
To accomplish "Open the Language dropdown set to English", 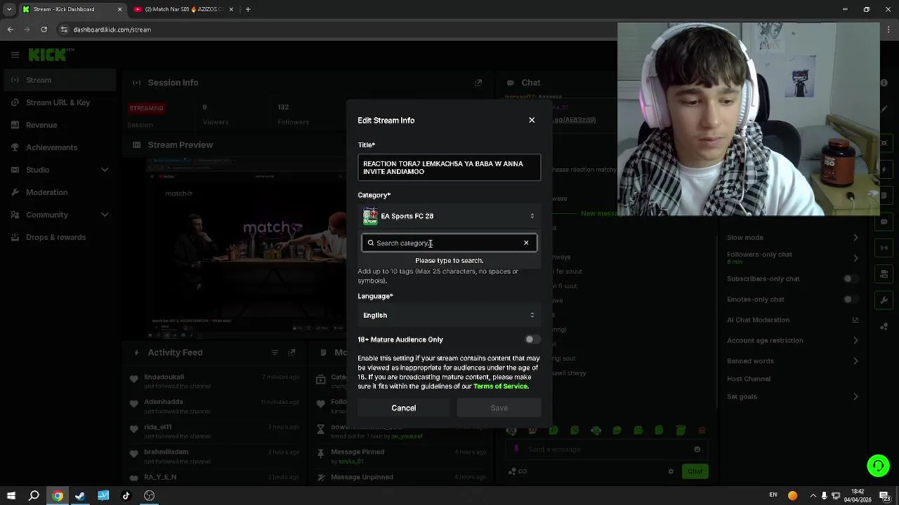I will pyautogui.click(x=449, y=315).
